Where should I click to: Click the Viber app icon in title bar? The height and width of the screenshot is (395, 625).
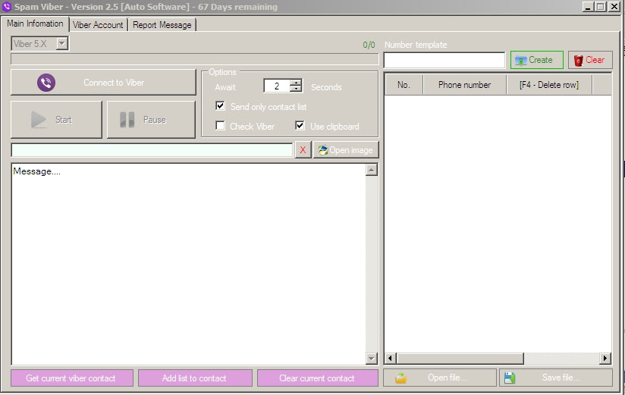click(x=6, y=7)
